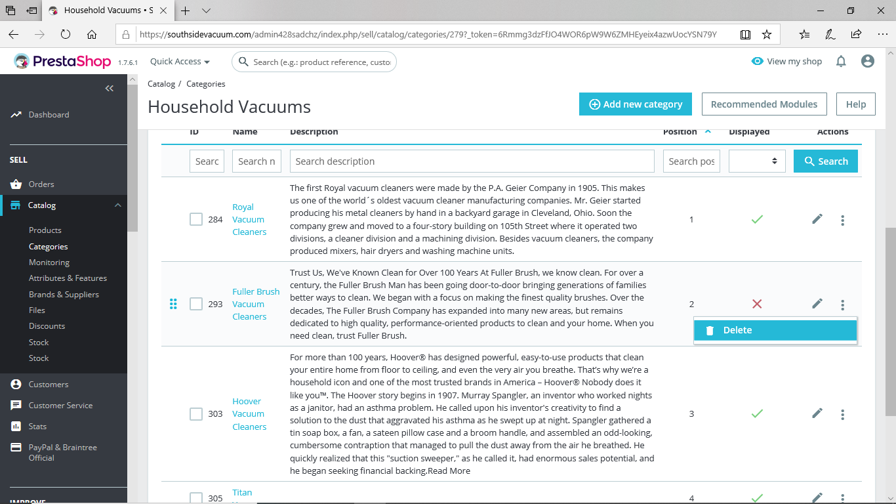The height and width of the screenshot is (504, 896).
Task: Open three-dot menu for Hoover Vacuum Cleaners
Action: [843, 414]
